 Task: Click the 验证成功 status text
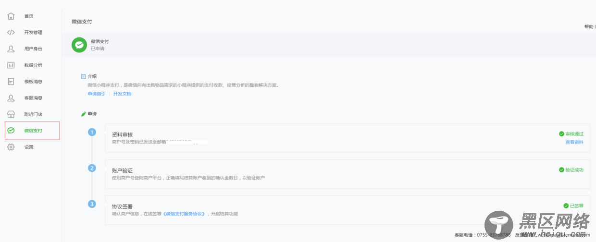(x=574, y=170)
